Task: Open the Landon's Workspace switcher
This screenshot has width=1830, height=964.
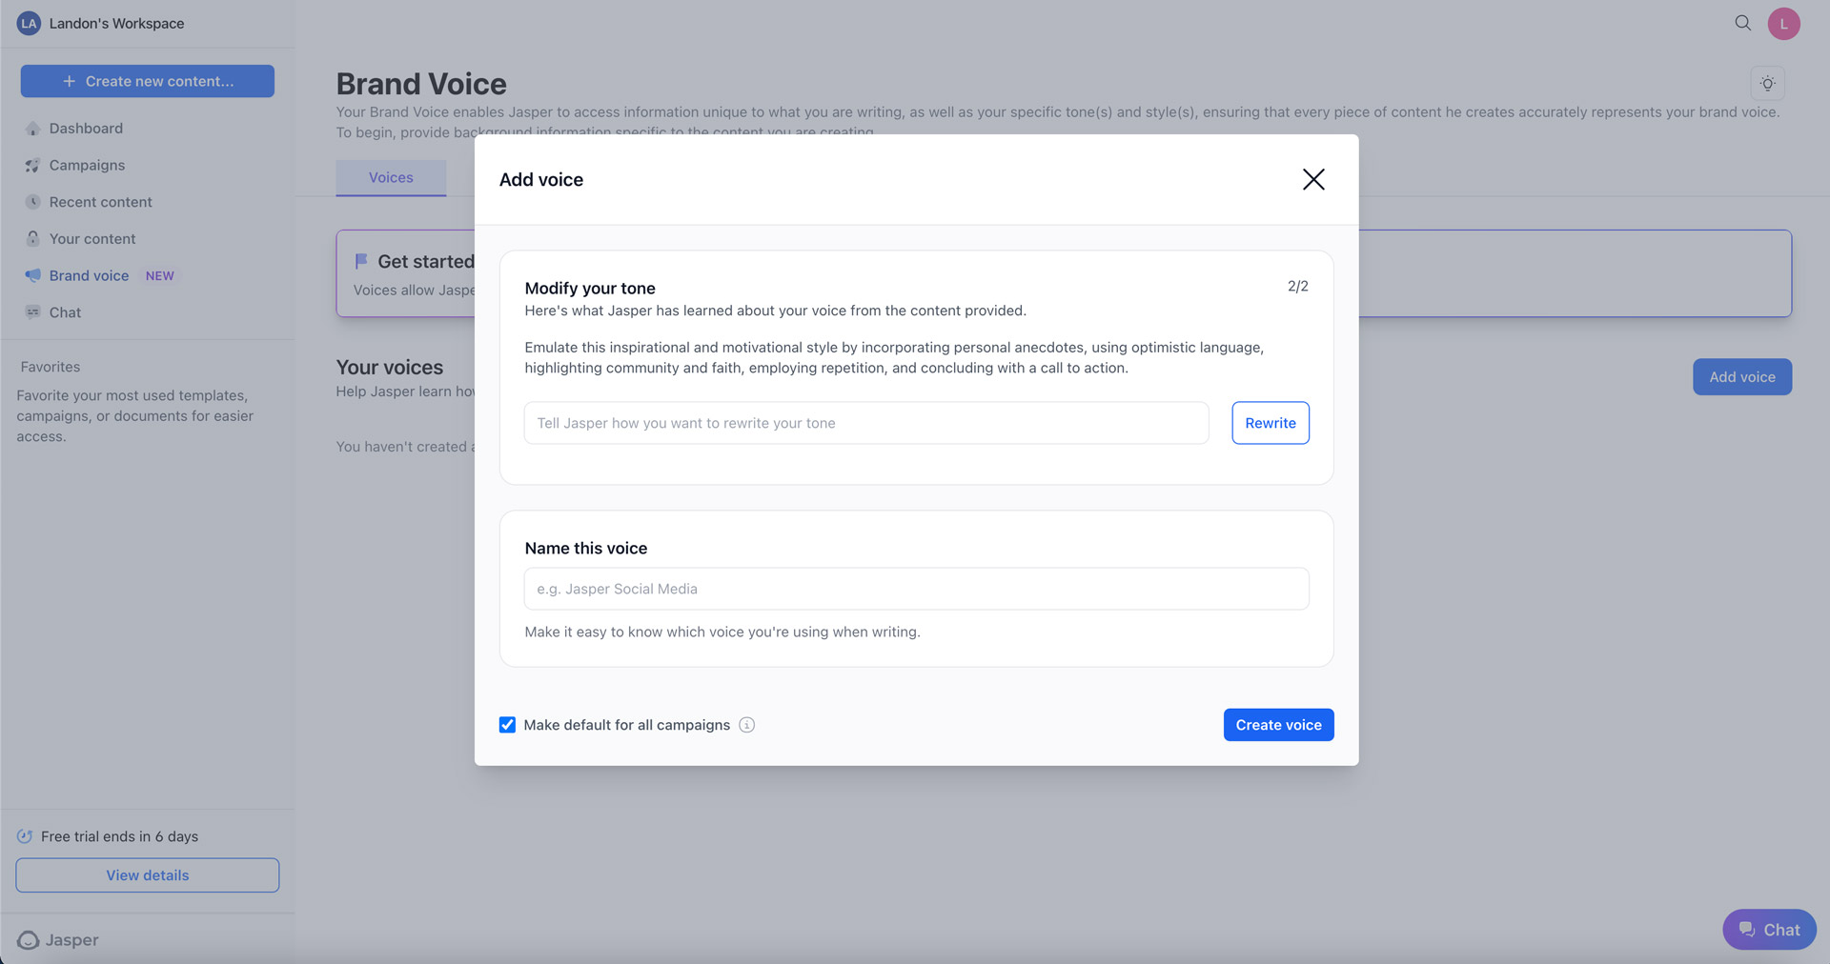Action: [101, 23]
